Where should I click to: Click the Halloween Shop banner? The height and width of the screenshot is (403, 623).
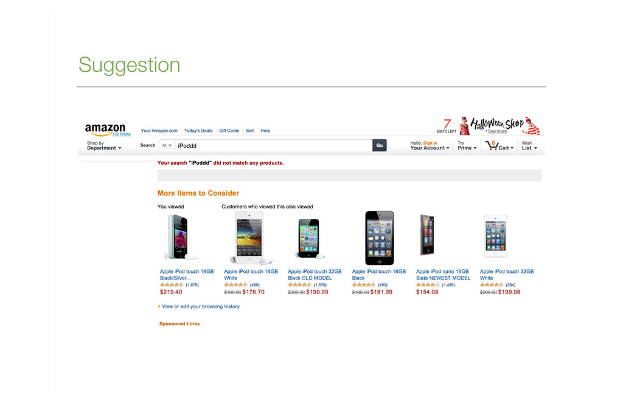[489, 125]
